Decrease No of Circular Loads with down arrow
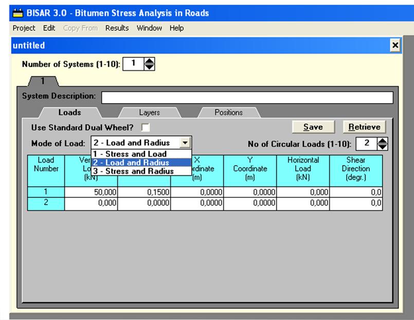The height and width of the screenshot is (320, 414). point(382,147)
